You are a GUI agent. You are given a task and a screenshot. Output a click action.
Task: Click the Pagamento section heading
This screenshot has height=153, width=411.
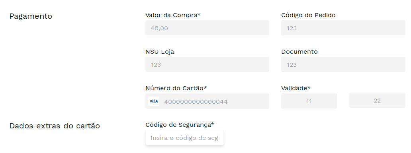pyautogui.click(x=31, y=16)
